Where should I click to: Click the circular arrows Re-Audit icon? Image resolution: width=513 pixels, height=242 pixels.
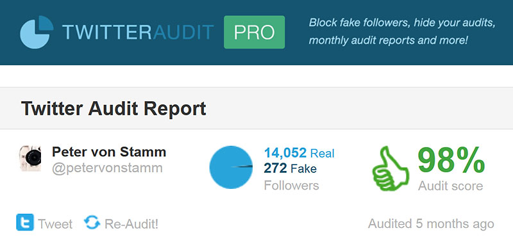92,222
